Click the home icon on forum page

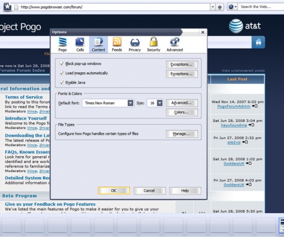258,42
